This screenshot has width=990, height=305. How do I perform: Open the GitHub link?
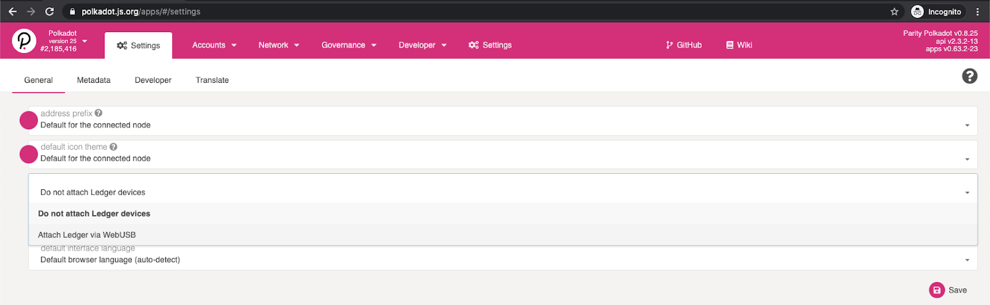point(684,45)
